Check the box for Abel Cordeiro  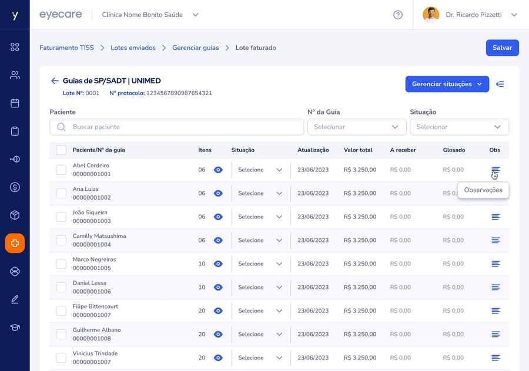coord(61,170)
